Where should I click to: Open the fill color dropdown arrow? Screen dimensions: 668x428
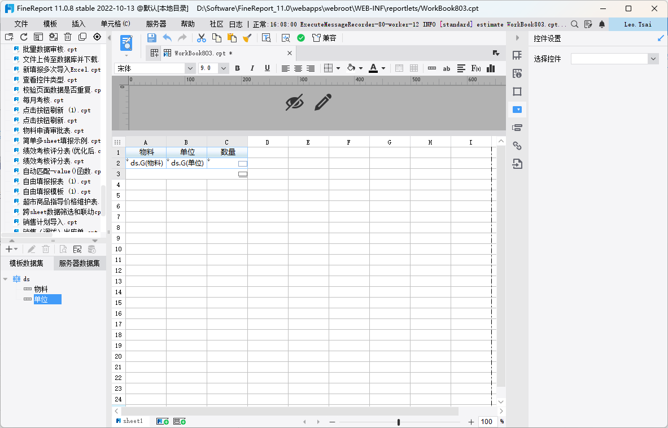click(361, 68)
